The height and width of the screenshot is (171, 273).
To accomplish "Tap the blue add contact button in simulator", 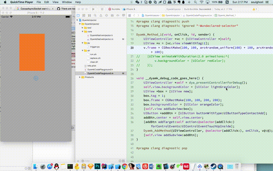I will (36, 78).
